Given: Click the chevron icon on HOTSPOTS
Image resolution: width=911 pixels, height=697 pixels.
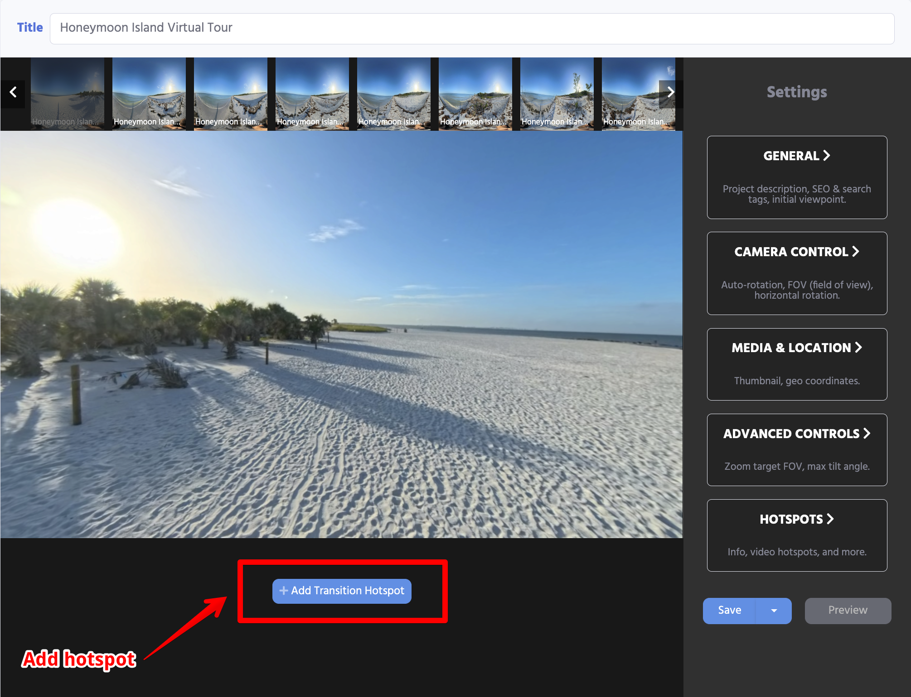Looking at the screenshot, I should (x=830, y=519).
